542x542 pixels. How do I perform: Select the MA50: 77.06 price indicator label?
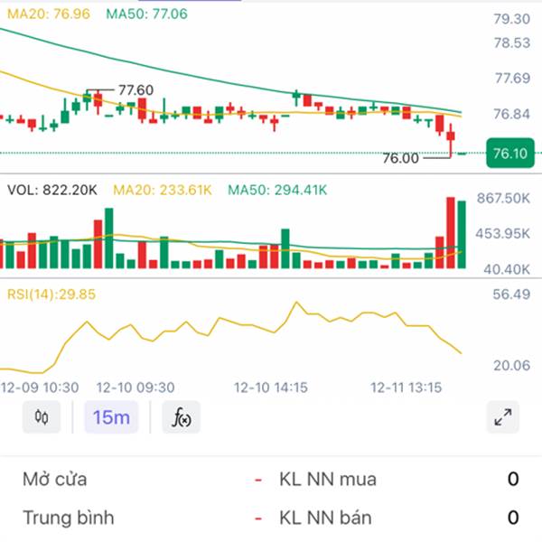147,14
